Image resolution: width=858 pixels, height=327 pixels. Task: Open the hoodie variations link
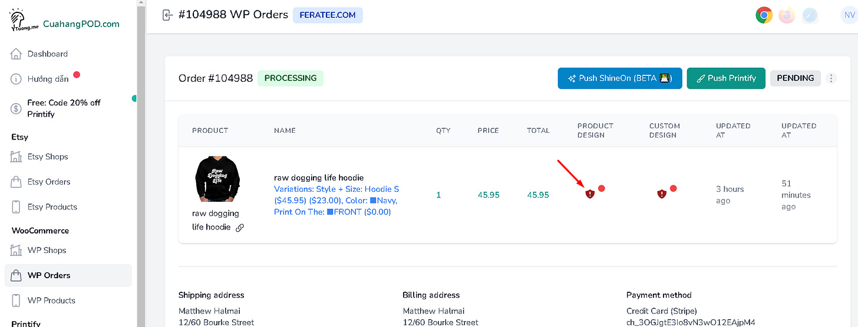click(336, 201)
